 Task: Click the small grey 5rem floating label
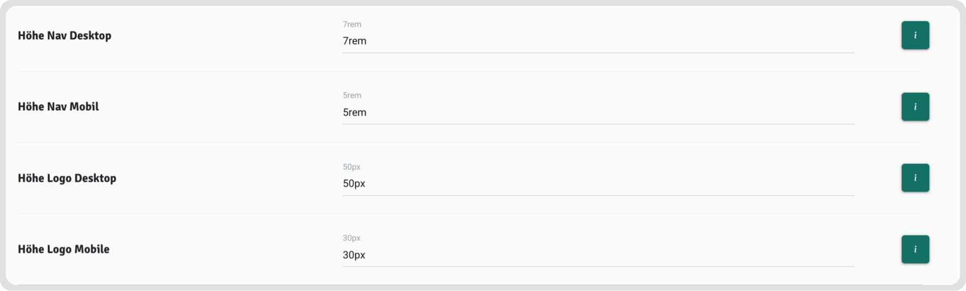[x=352, y=95]
